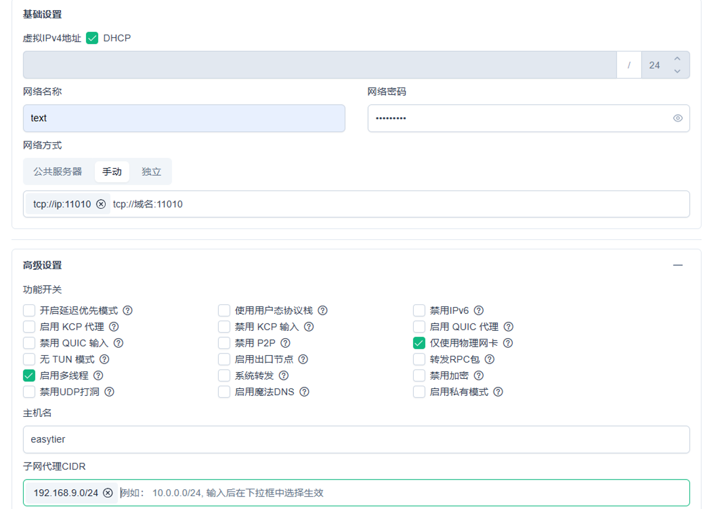Image resolution: width=715 pixels, height=509 pixels.
Task: Click help icon next to 启用多线程
Action: tap(98, 376)
